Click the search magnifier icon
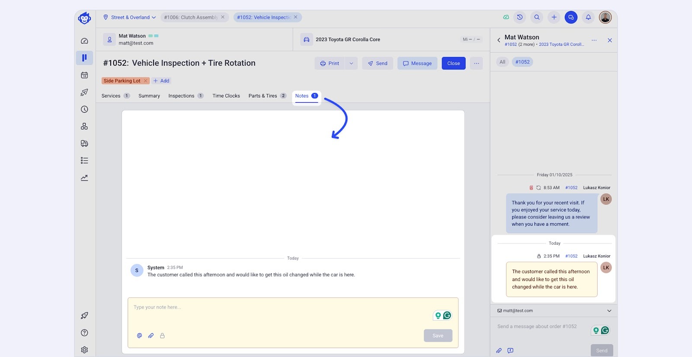The image size is (692, 357). (537, 17)
